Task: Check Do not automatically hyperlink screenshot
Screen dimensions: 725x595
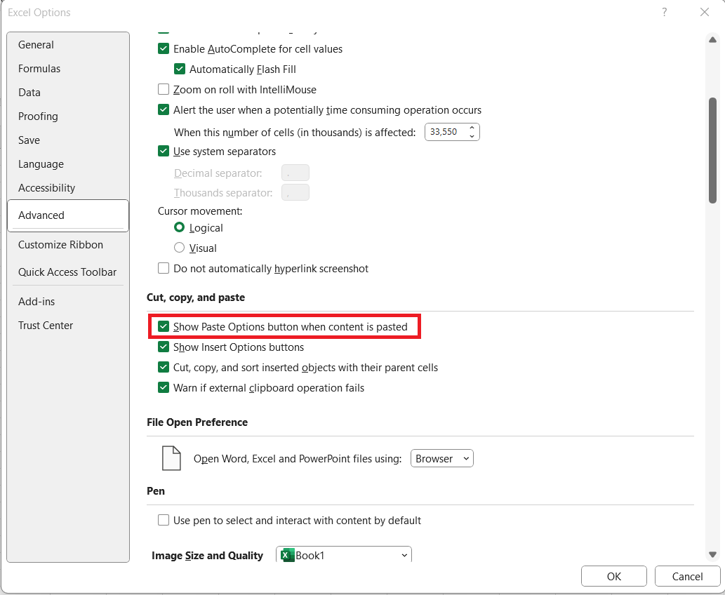Action: pyautogui.click(x=164, y=268)
